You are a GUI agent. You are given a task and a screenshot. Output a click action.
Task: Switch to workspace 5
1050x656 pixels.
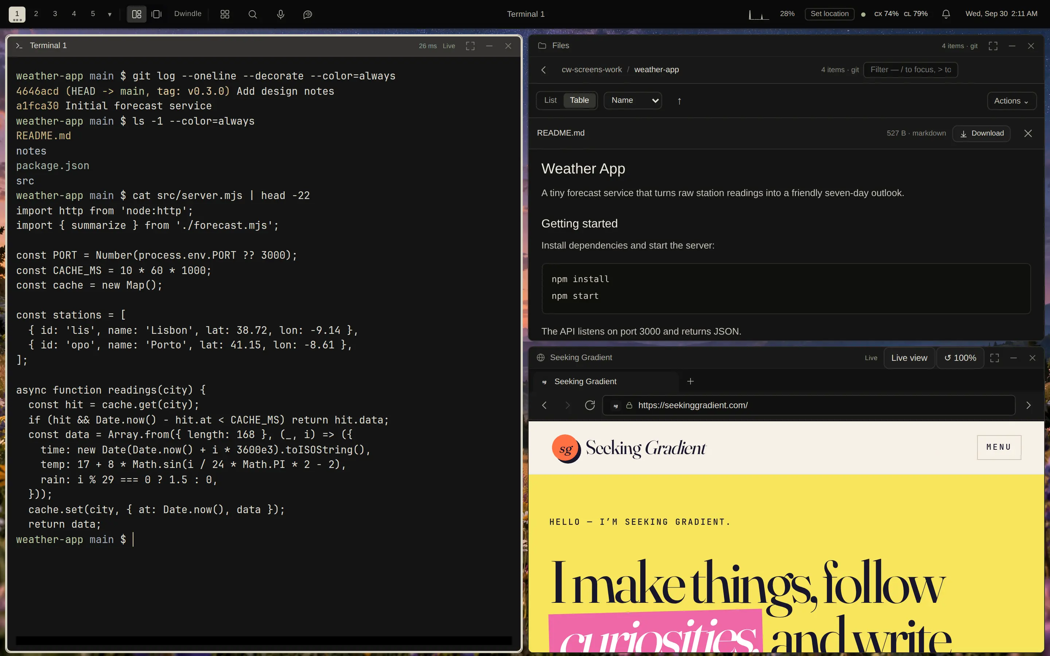93,14
